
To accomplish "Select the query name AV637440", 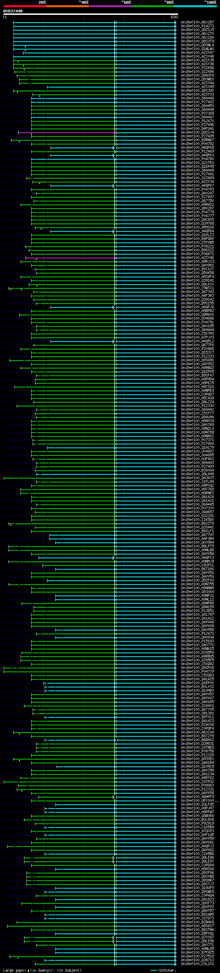I will click(x=13, y=11).
